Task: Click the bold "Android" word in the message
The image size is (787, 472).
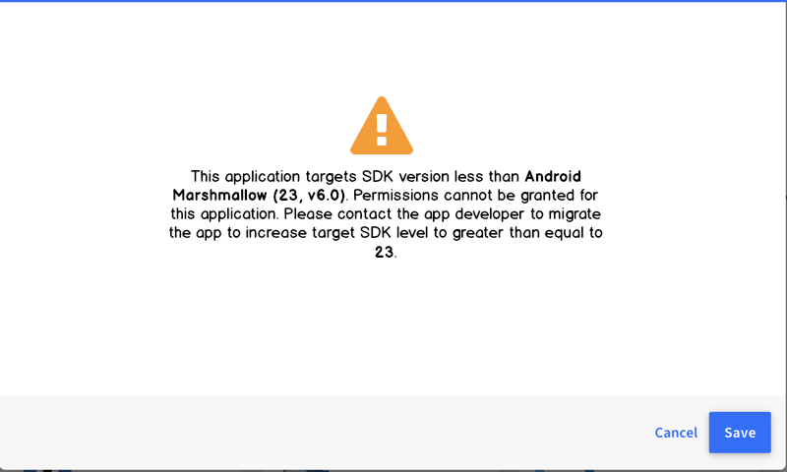Action: click(x=553, y=177)
